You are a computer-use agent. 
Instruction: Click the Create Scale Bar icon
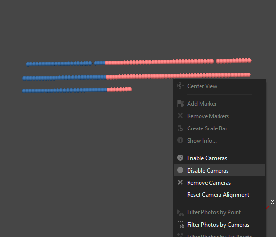tap(180, 128)
